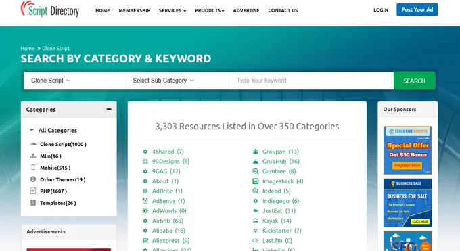Open the Airbnb (68) category link
This screenshot has height=251, width=460.
(x=167, y=221)
